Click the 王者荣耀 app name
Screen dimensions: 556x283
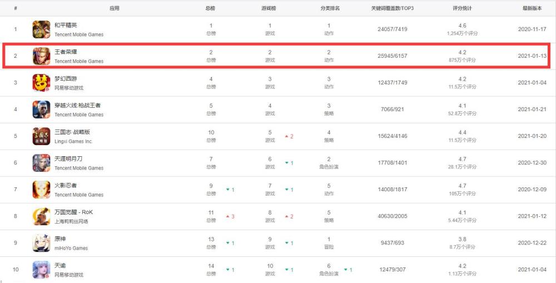(x=66, y=52)
